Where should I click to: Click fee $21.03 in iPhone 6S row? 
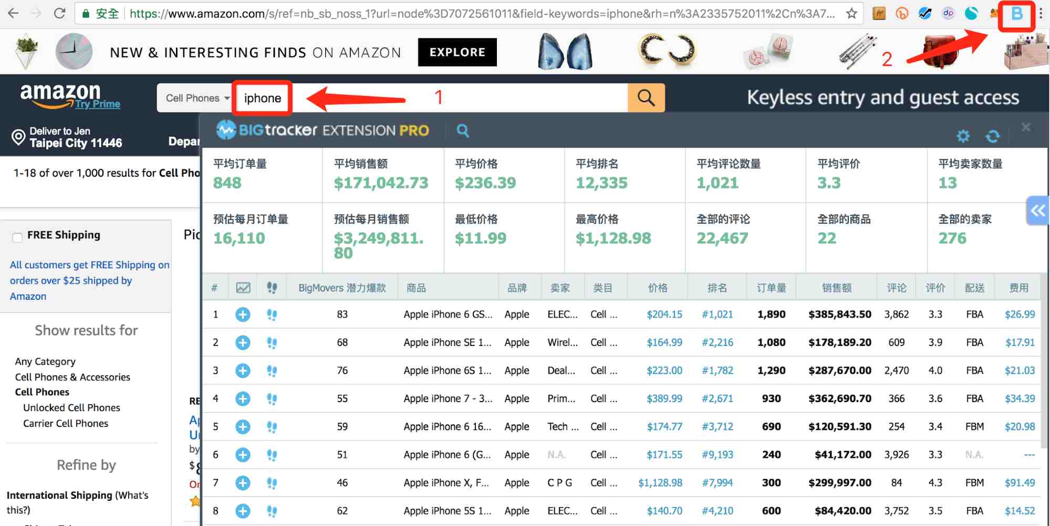pyautogui.click(x=1020, y=371)
